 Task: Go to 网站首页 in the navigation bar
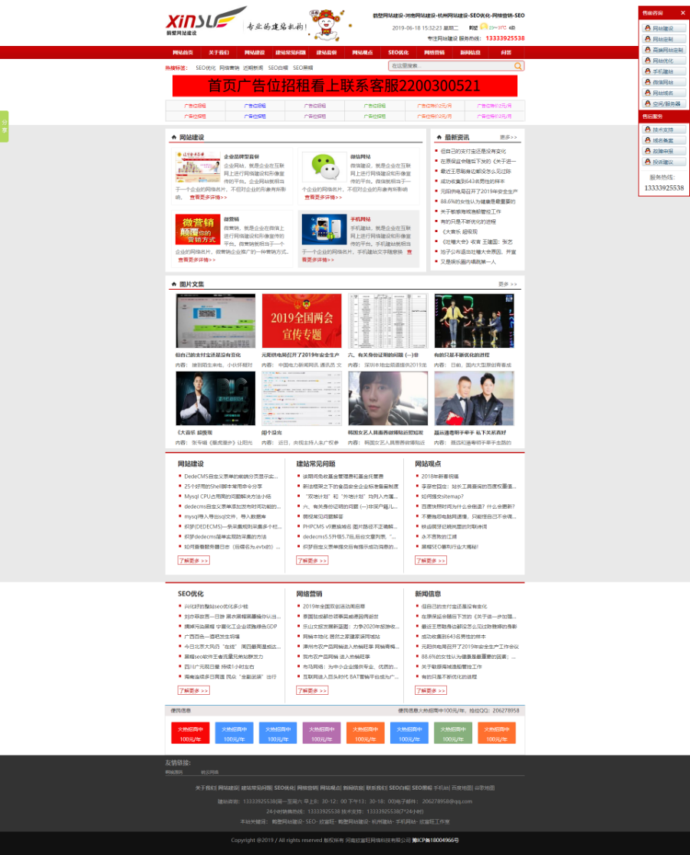click(182, 53)
